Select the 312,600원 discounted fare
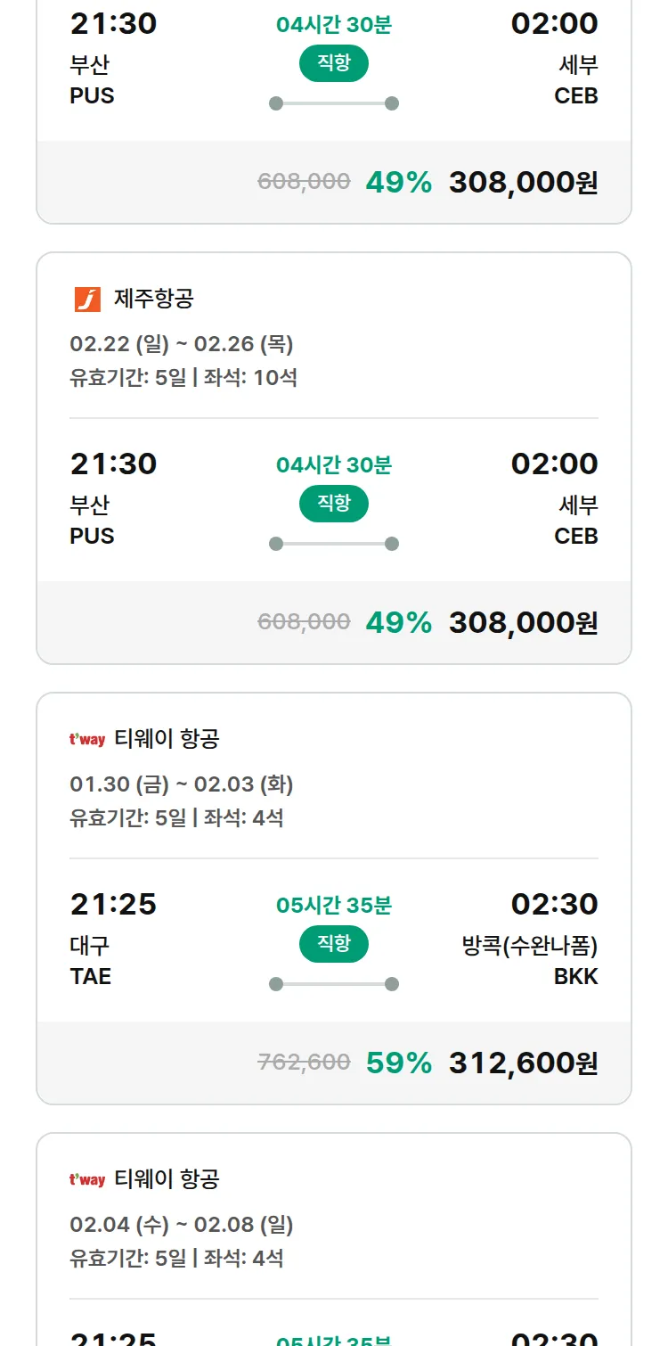 coord(523,1063)
